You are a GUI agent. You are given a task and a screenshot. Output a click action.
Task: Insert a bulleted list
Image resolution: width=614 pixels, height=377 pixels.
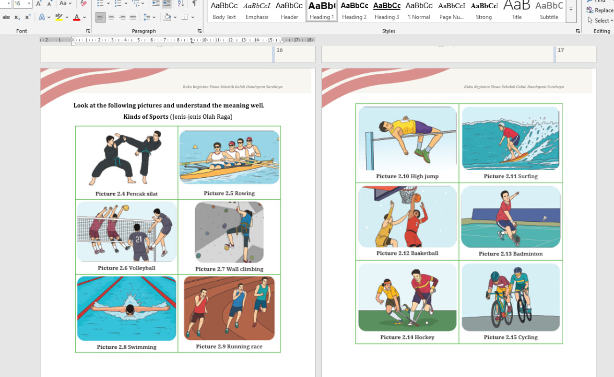100,3
